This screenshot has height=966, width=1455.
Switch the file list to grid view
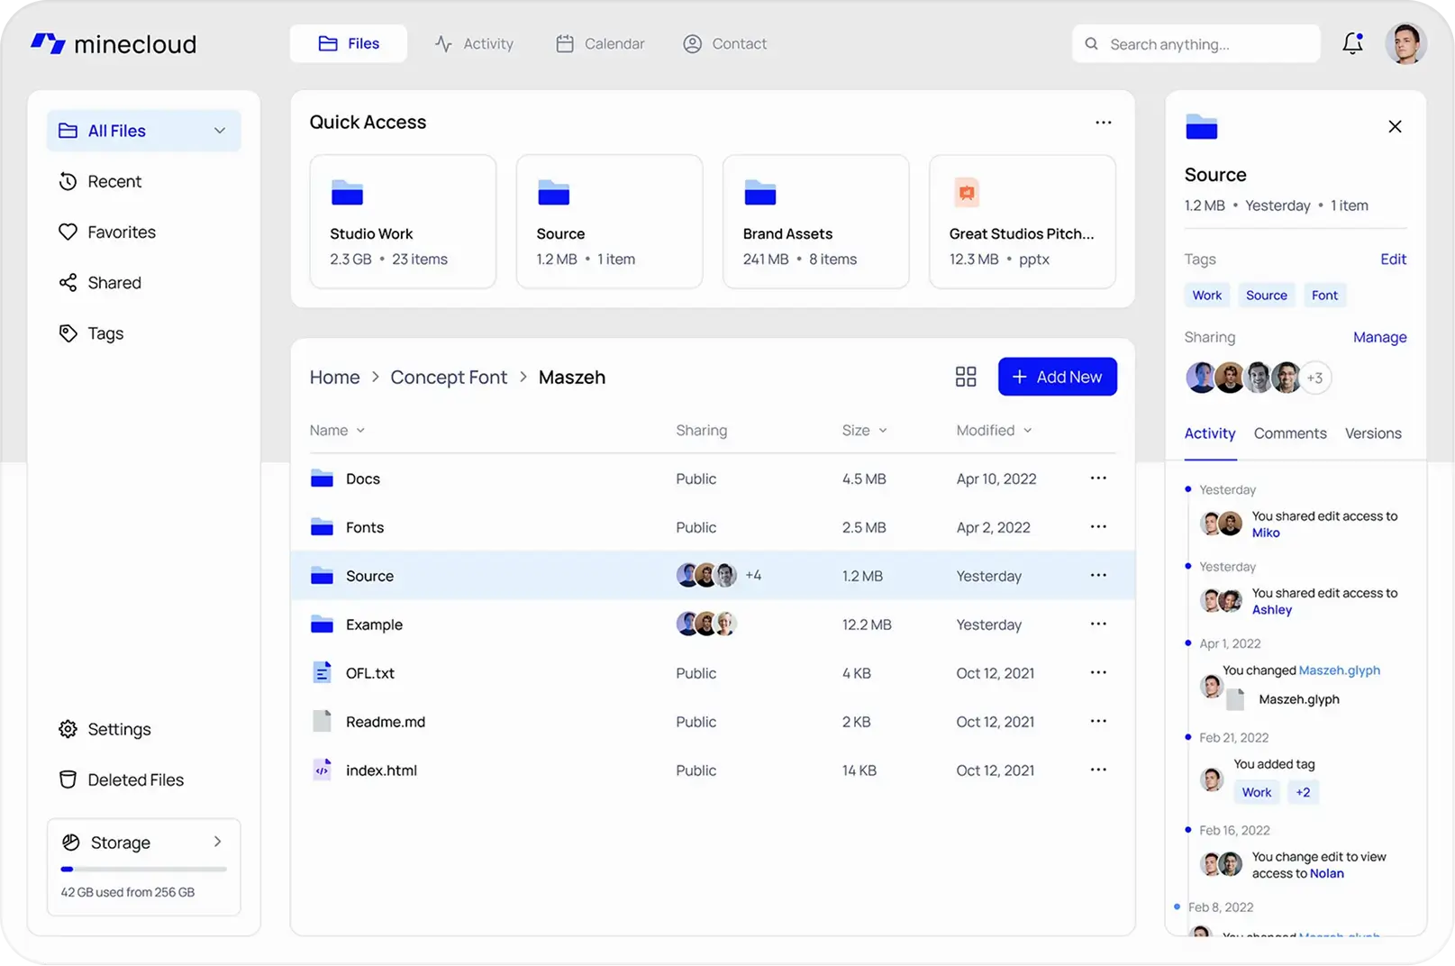click(965, 377)
